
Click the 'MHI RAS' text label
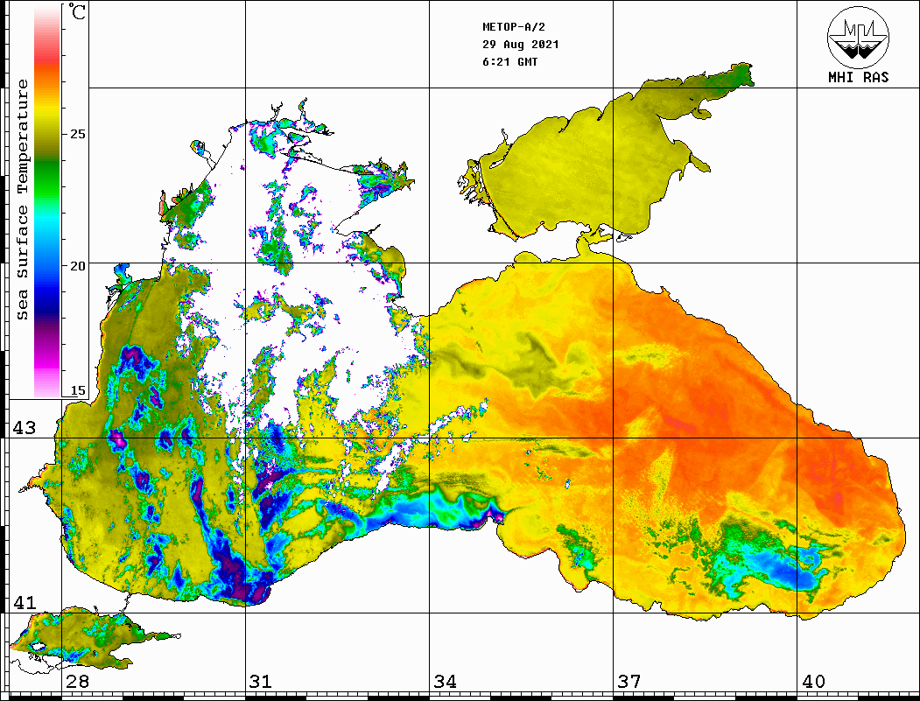point(859,77)
